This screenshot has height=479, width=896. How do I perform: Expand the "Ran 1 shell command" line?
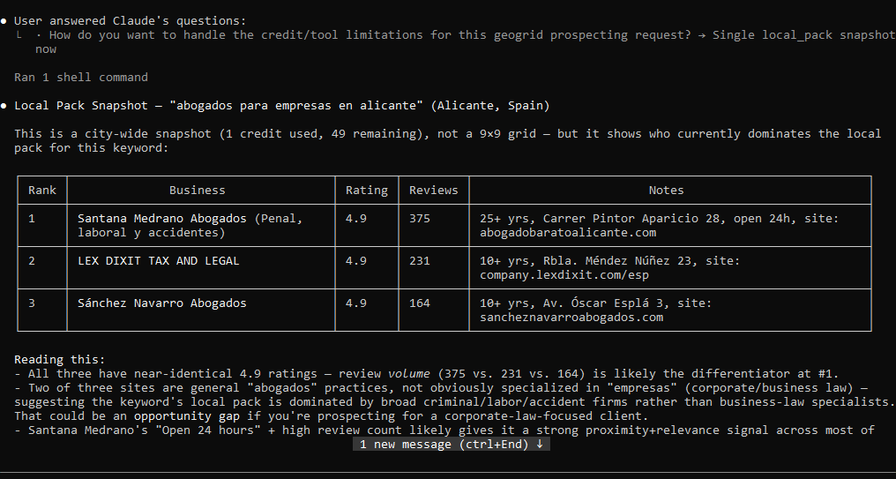coord(80,77)
